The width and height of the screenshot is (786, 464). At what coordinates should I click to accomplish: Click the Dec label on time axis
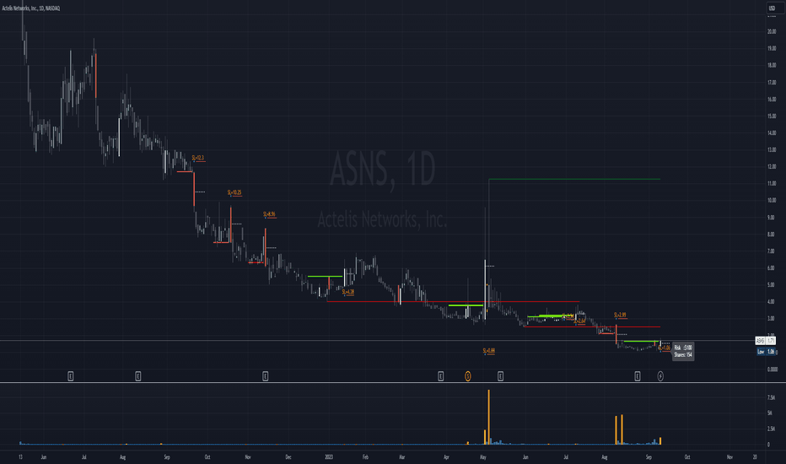click(288, 457)
